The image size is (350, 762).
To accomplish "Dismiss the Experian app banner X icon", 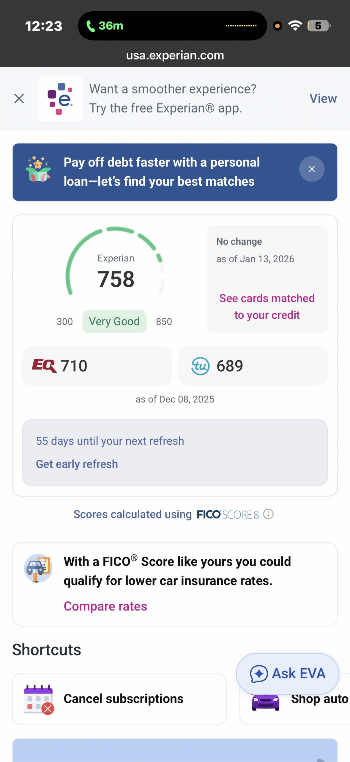I will (x=19, y=99).
